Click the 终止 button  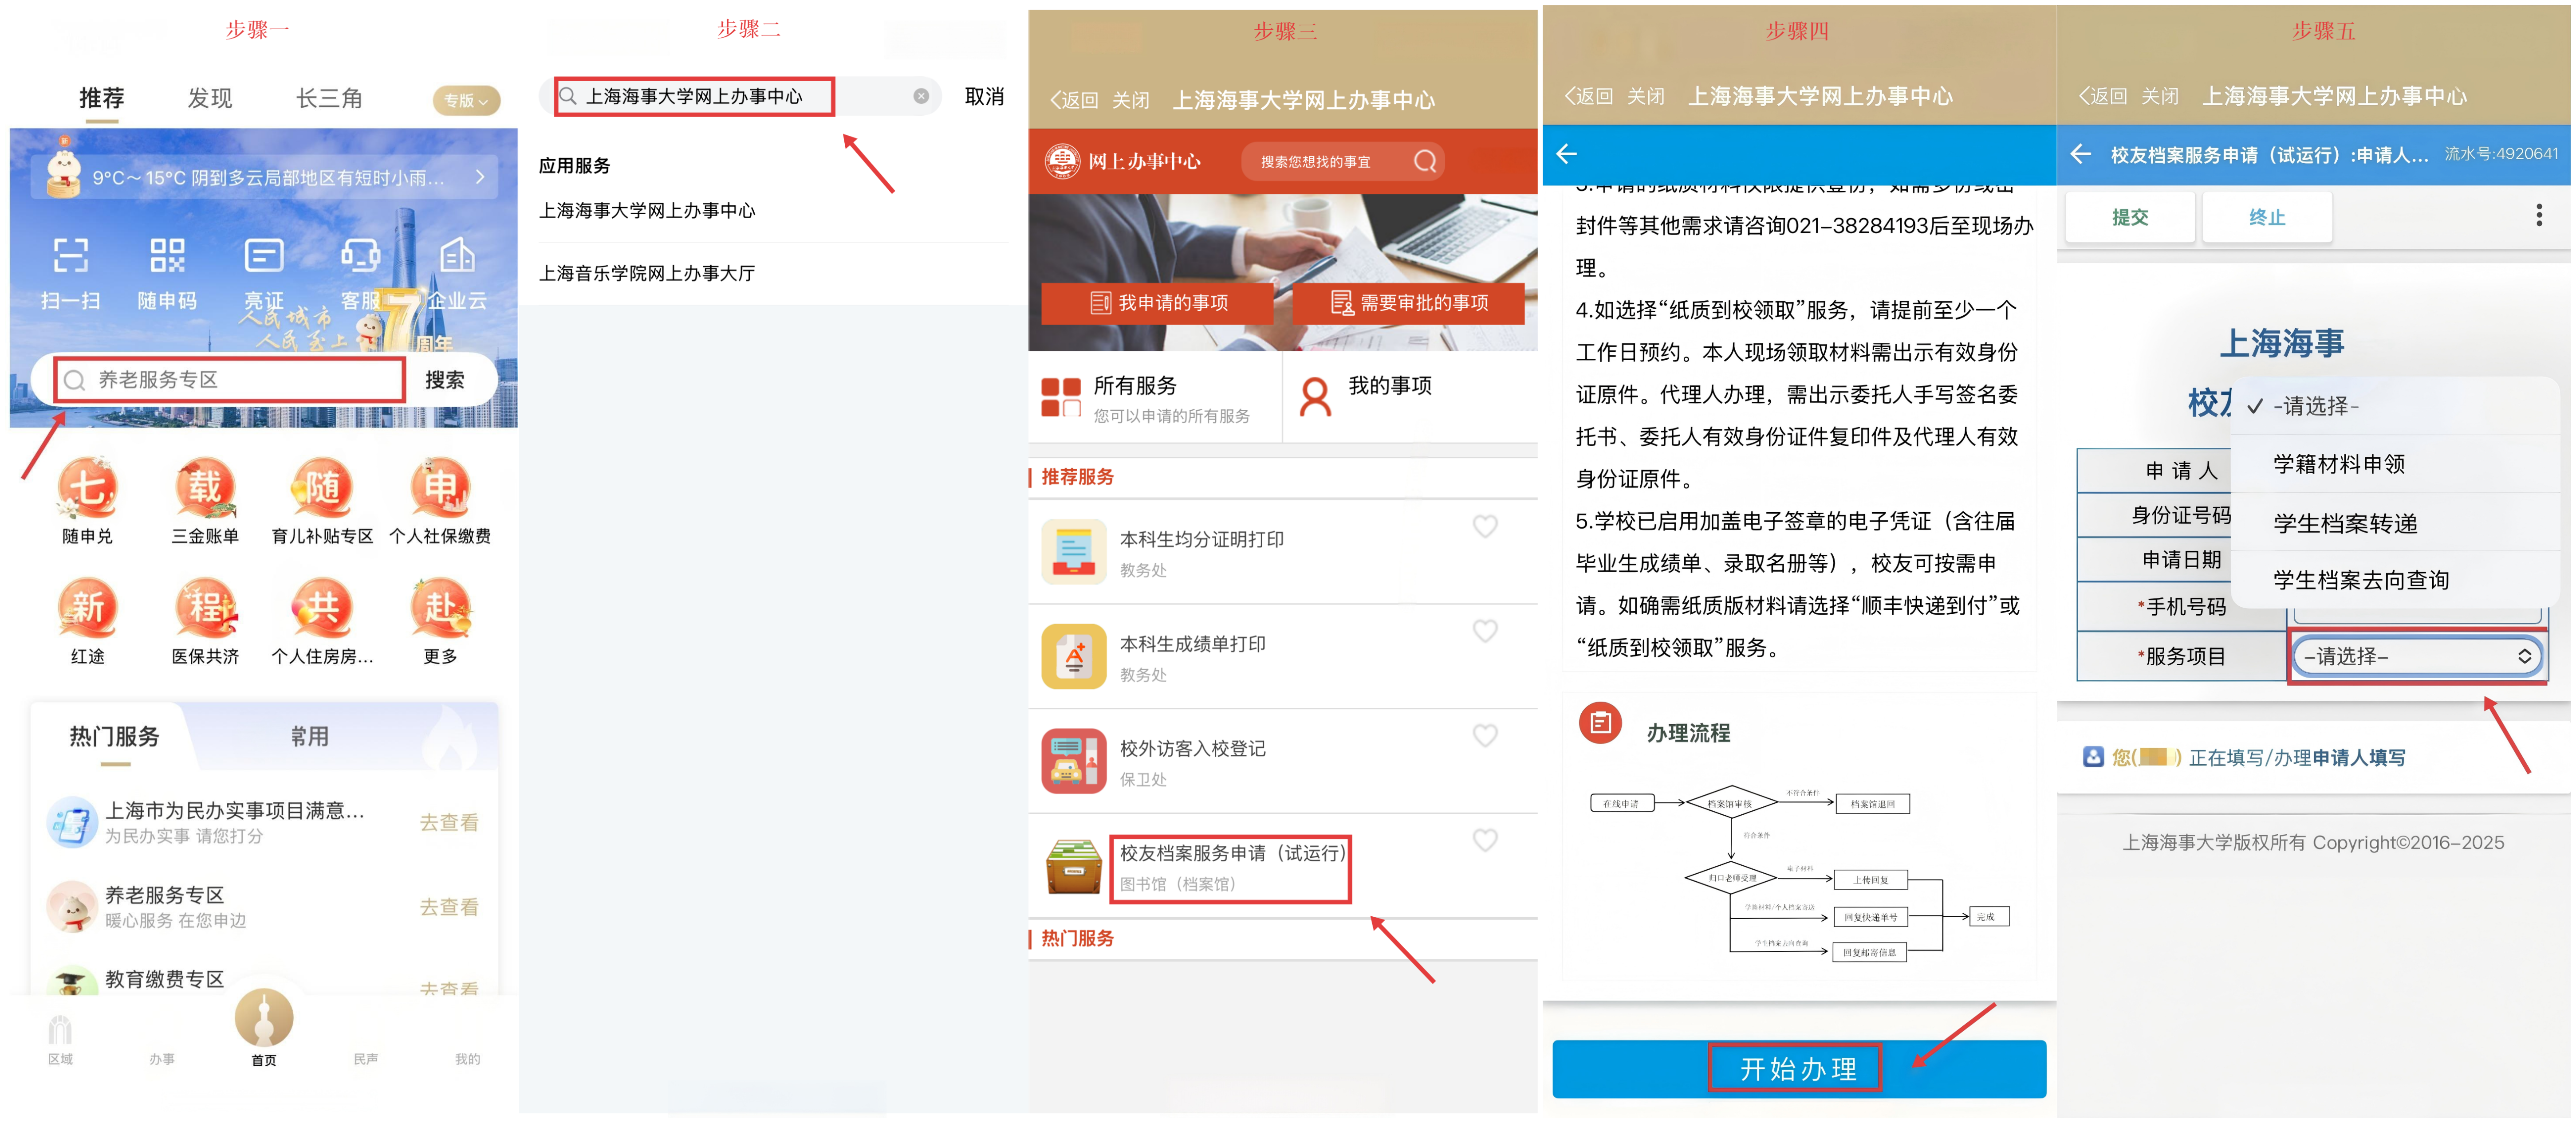[2267, 217]
